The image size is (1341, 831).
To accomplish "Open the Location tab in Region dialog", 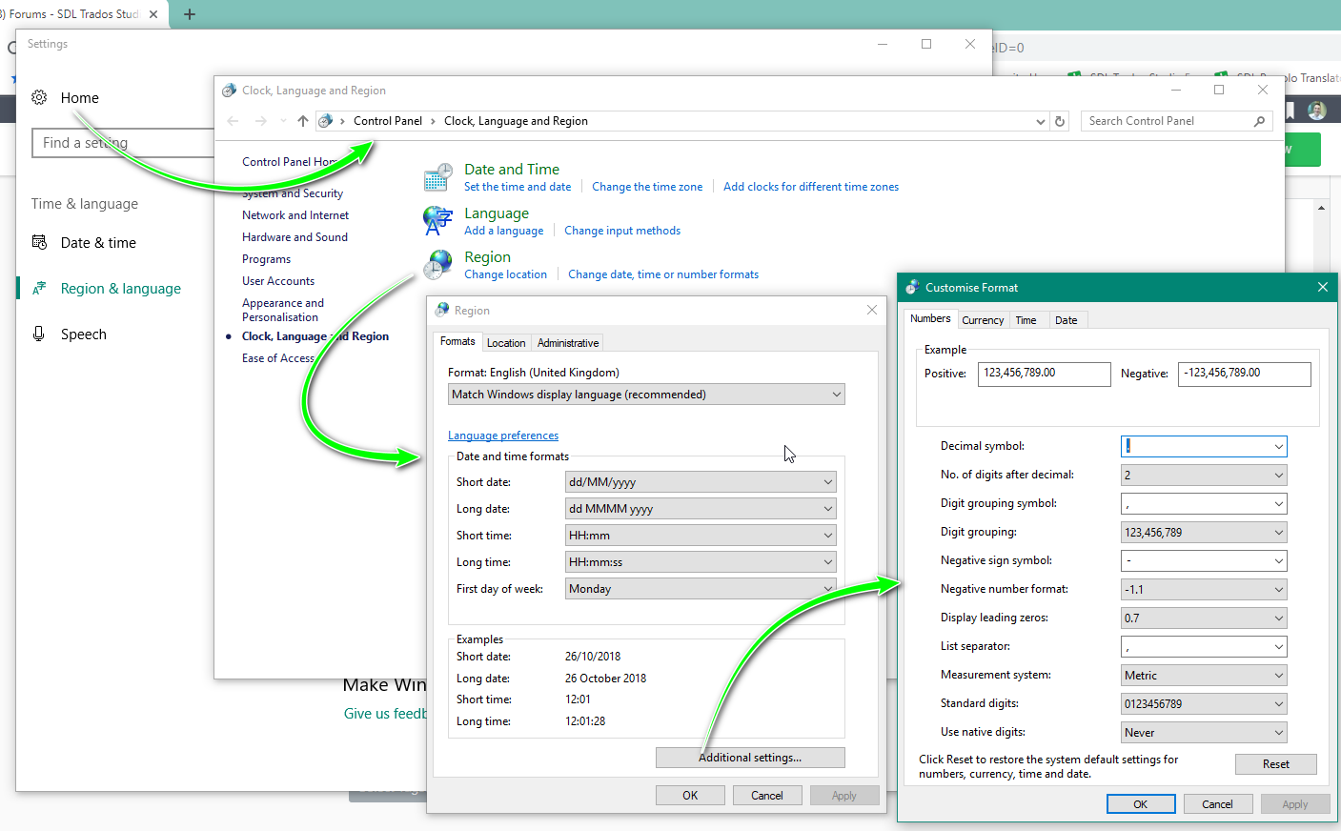I will tap(506, 343).
